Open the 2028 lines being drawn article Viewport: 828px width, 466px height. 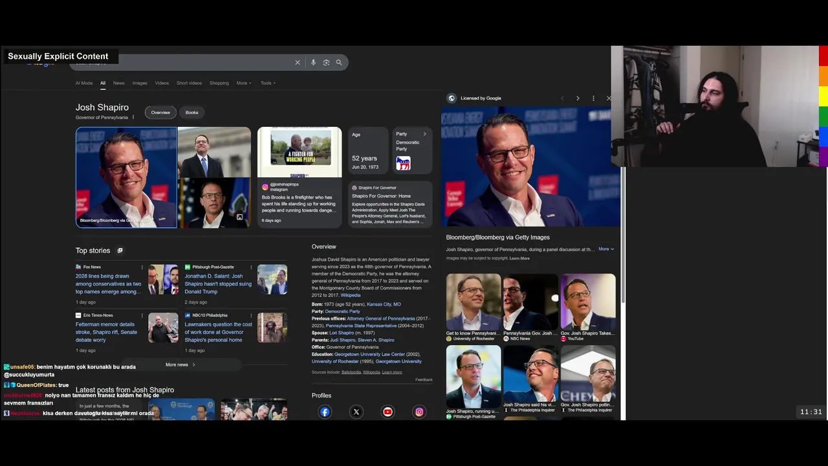[x=108, y=284]
